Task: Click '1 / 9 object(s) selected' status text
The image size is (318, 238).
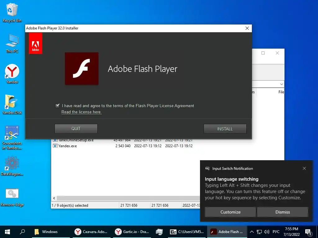Action: pos(70,205)
